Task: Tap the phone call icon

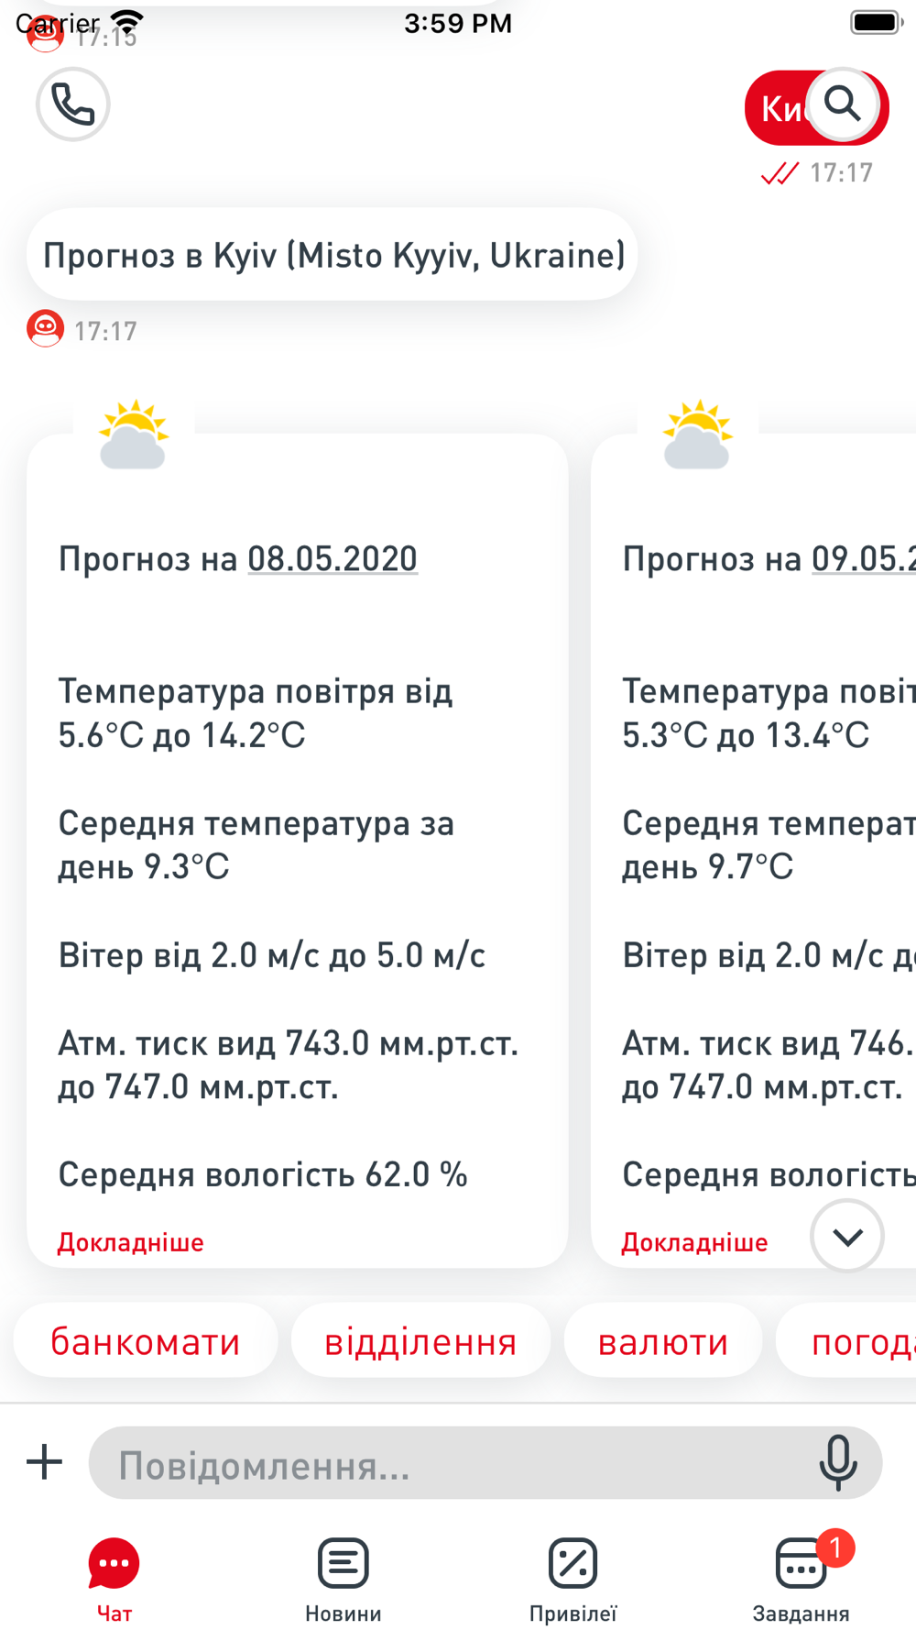Action: [72, 104]
